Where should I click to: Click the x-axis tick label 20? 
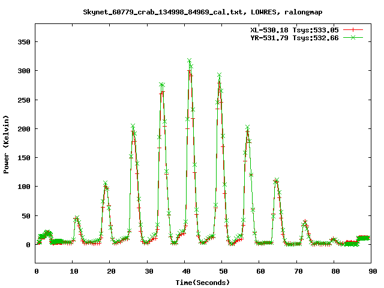click(111, 271)
